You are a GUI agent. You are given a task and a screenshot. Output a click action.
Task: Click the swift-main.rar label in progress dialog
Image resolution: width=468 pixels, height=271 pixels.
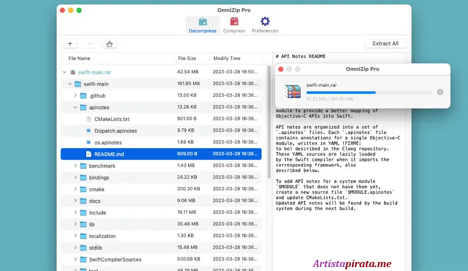click(321, 85)
